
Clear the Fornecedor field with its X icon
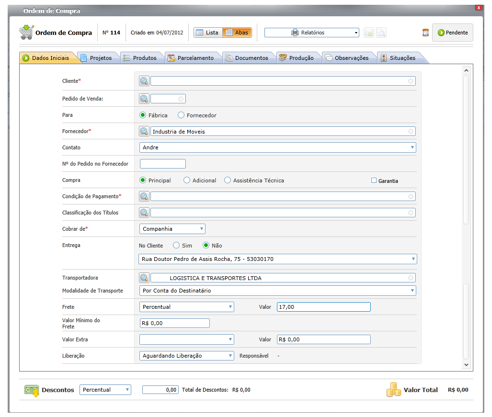click(x=411, y=131)
